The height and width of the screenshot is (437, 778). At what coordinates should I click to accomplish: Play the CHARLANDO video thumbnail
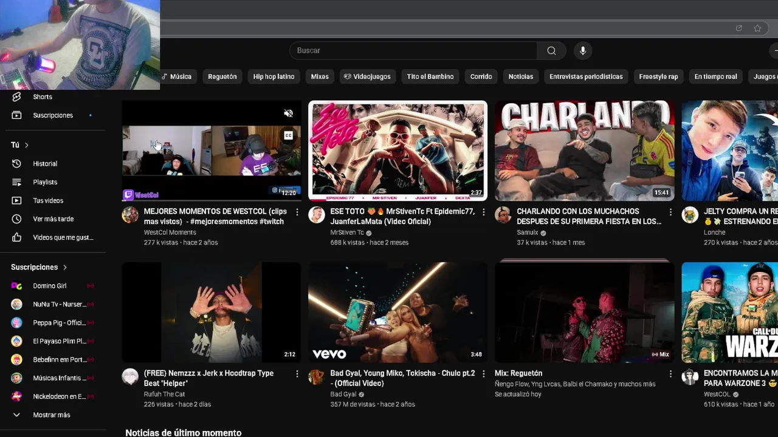pyautogui.click(x=584, y=151)
